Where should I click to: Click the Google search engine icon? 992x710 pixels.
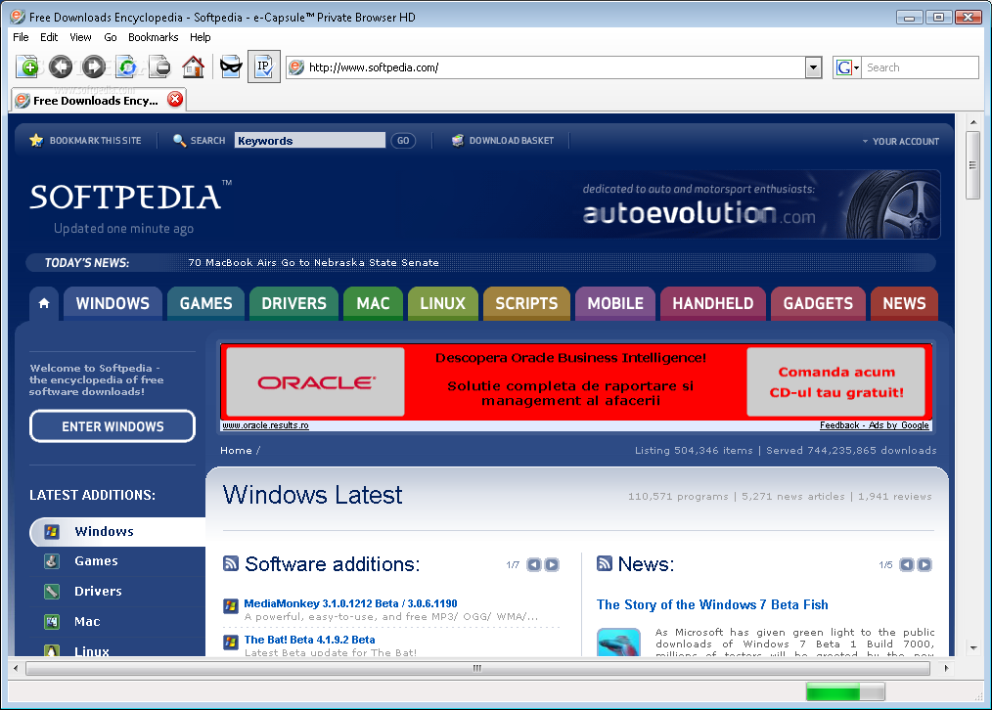(843, 67)
